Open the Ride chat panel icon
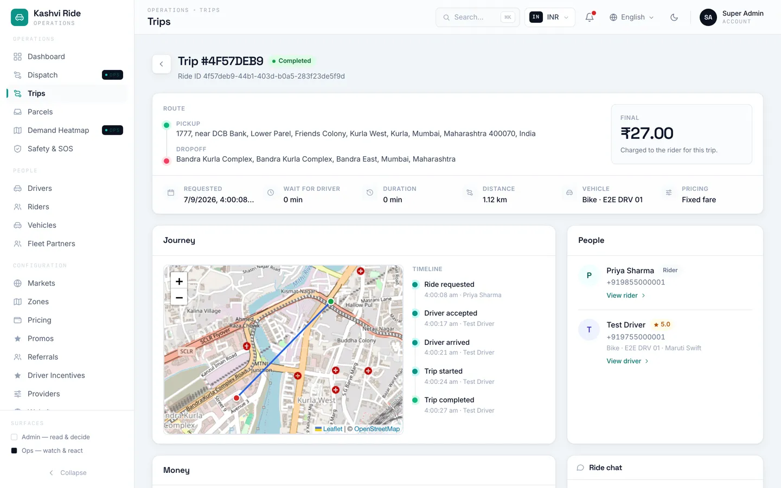781x488 pixels. tap(580, 467)
